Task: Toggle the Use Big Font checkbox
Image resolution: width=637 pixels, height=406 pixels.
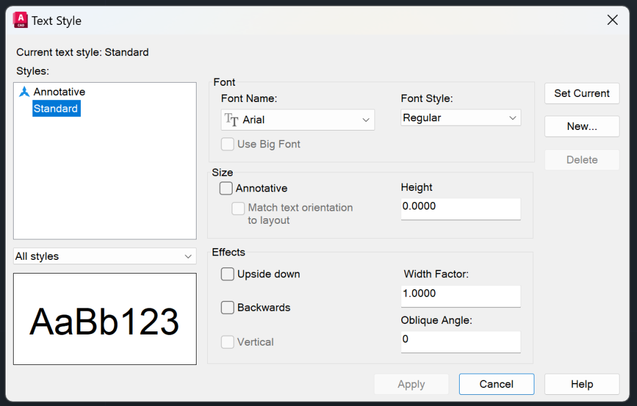Action: (228, 144)
